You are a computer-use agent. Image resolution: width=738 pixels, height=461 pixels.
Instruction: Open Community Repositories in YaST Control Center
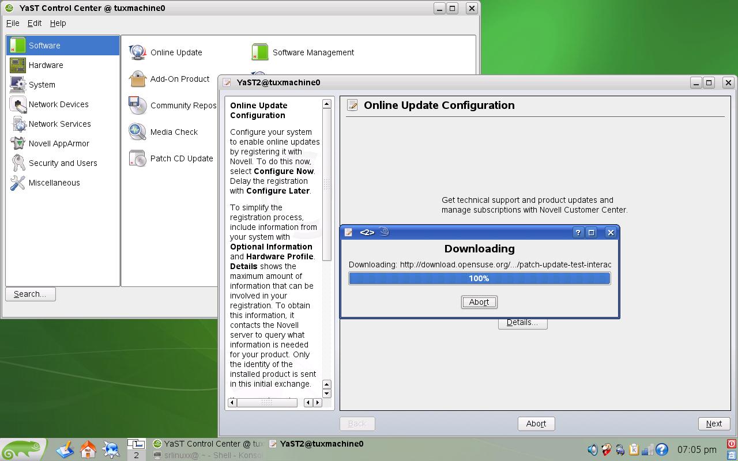[172, 105]
